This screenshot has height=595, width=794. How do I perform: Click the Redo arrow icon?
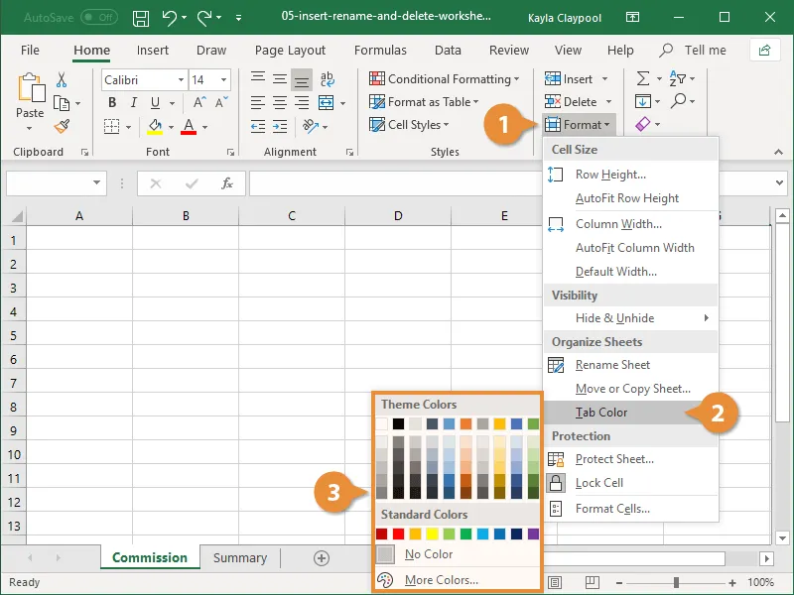click(204, 18)
